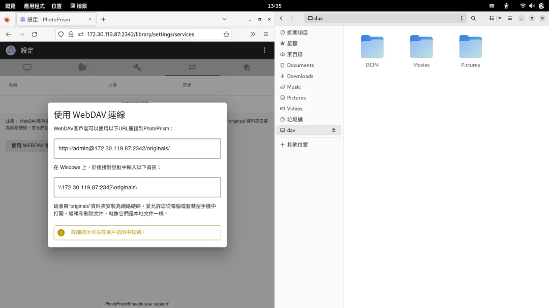Toggle list/grid view in Files

tap(492, 18)
